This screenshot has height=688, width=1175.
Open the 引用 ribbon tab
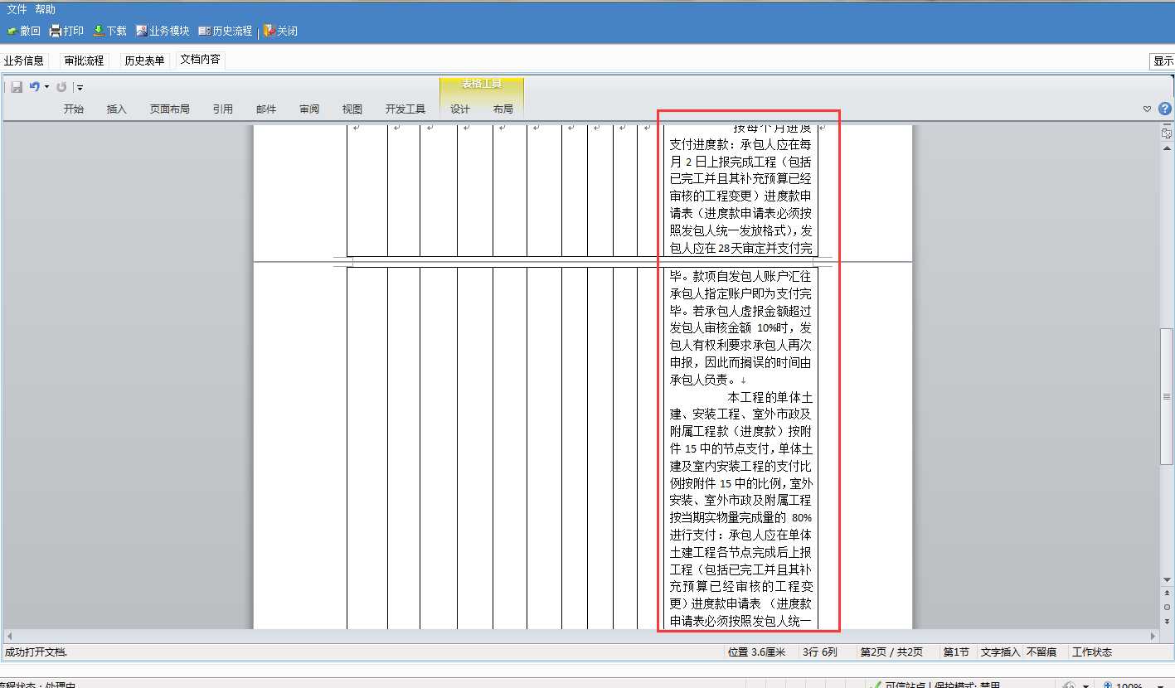point(222,109)
